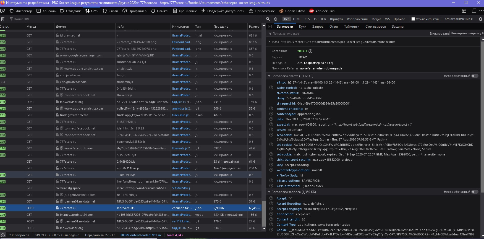
Task: Open help icon for cache-control header
Action: tap(271, 88)
